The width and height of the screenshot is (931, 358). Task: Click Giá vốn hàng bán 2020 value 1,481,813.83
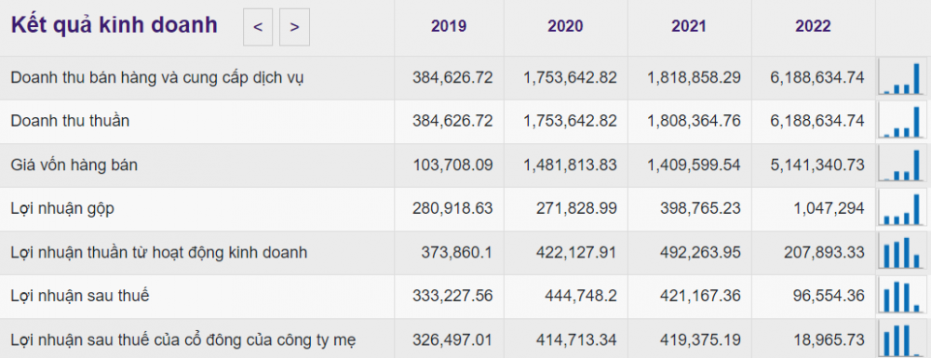[570, 165]
